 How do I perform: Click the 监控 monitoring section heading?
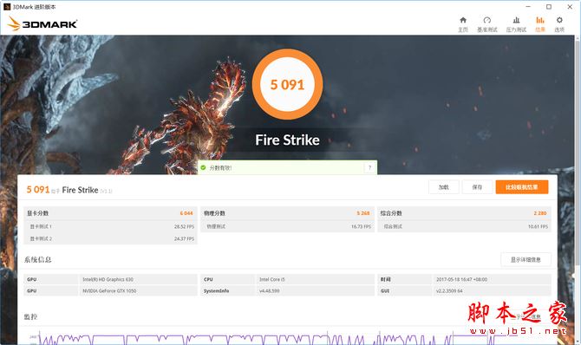(x=30, y=317)
